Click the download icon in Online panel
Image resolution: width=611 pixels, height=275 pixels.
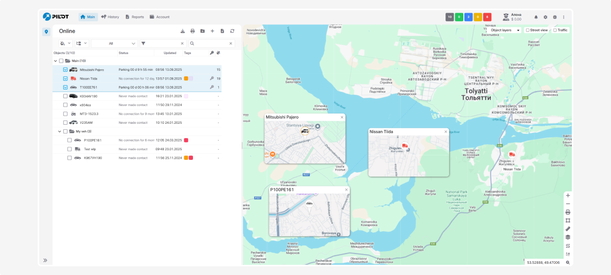(x=183, y=31)
